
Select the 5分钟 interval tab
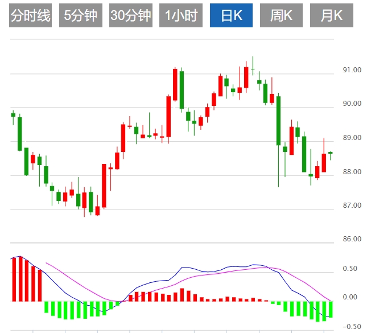click(81, 15)
